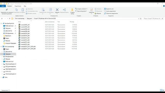Click Скопировать путь (Copy path)
Viewport: 165px width, 93px height.
(x=32, y=11)
